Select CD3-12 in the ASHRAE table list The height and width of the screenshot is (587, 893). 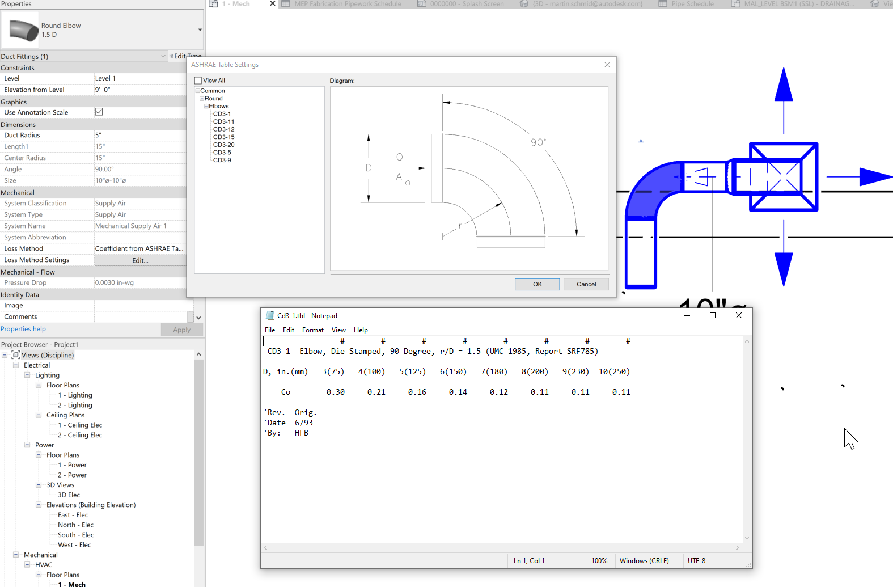(223, 129)
